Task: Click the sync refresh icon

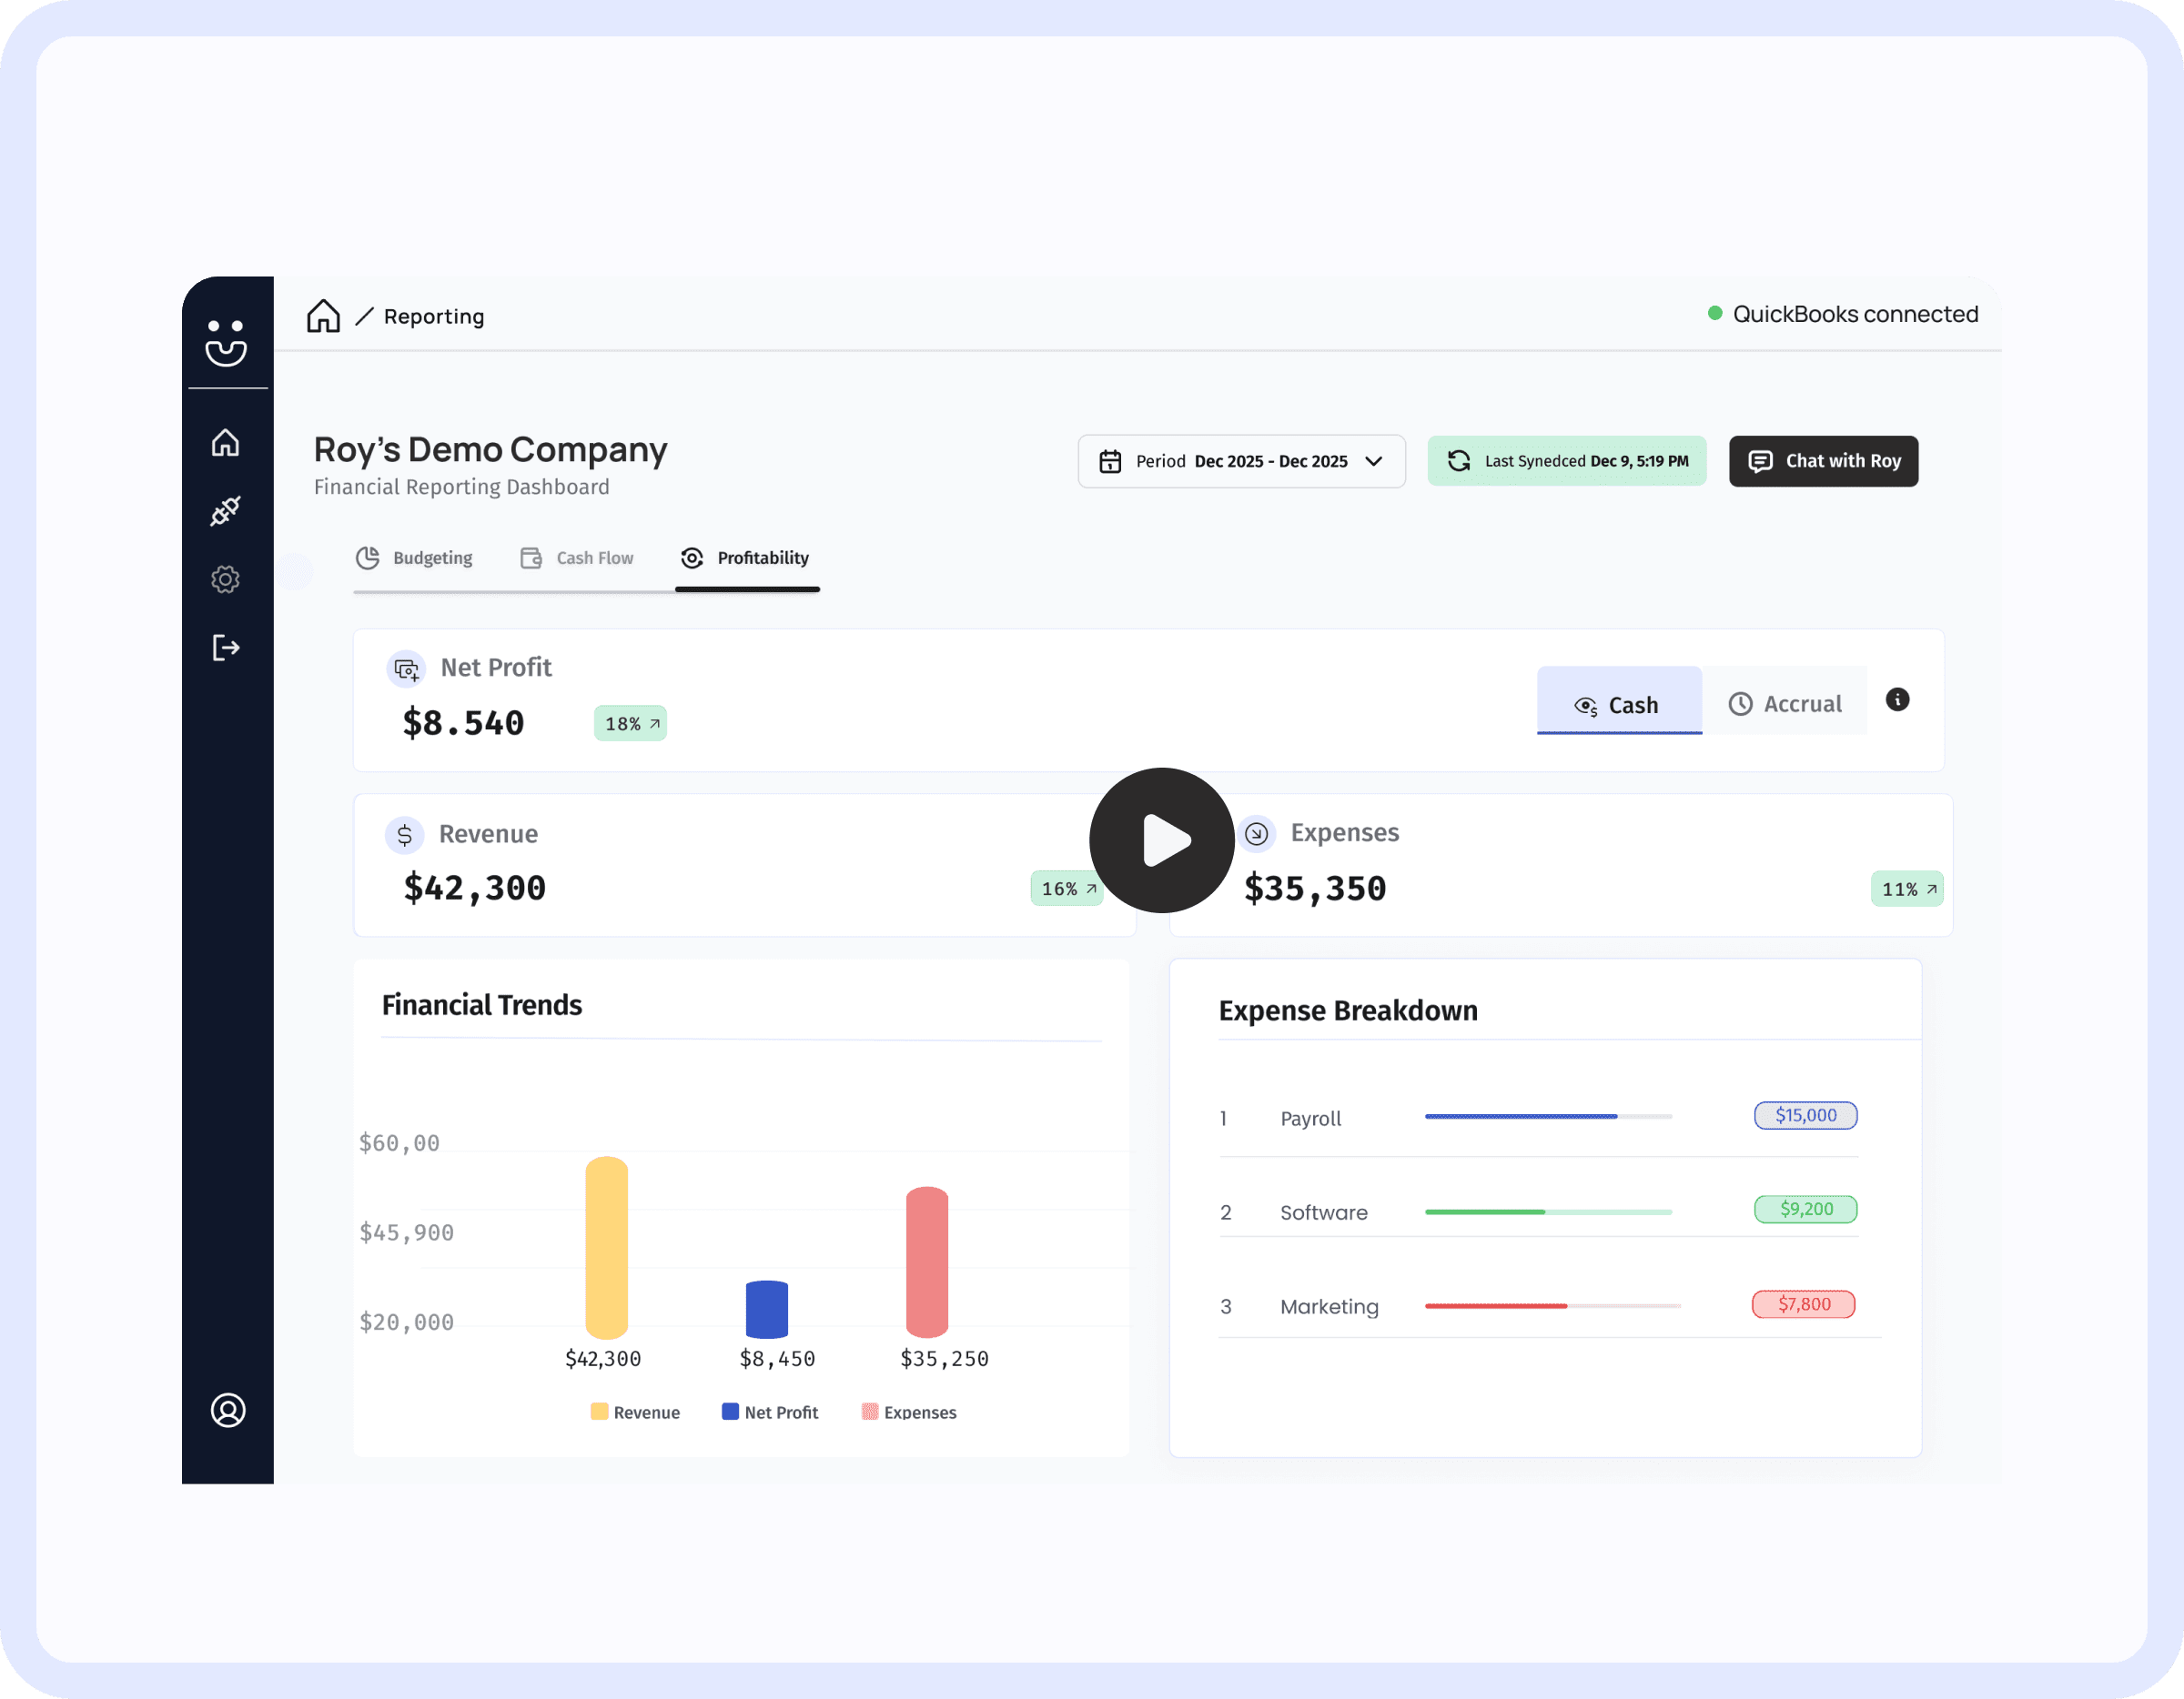Action: (1459, 461)
